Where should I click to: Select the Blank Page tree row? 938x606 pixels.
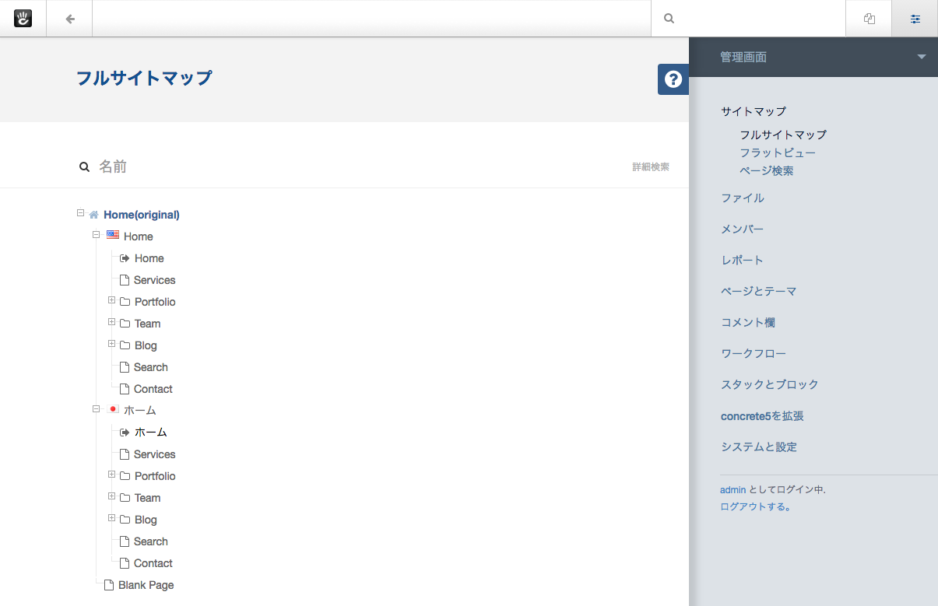[x=146, y=585]
